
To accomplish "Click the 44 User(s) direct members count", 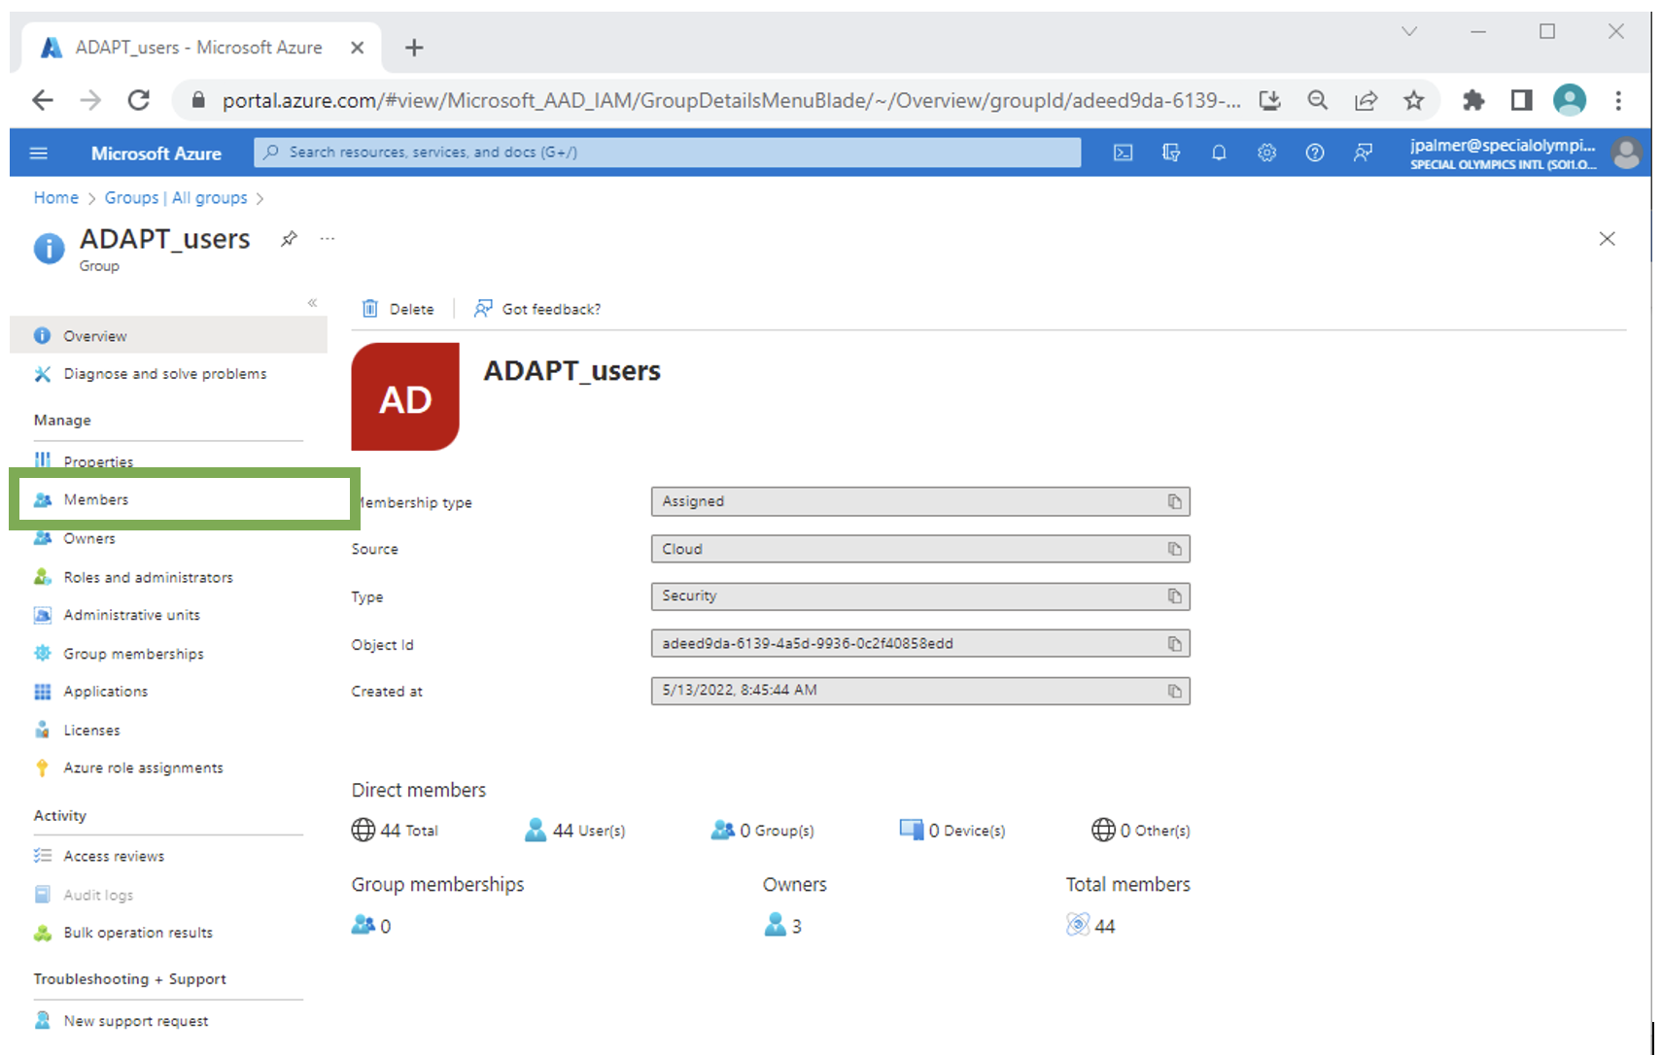I will (x=574, y=831).
